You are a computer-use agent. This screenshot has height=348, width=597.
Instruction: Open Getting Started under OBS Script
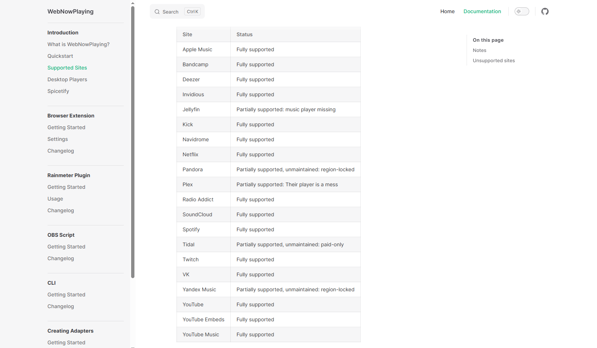(x=66, y=247)
